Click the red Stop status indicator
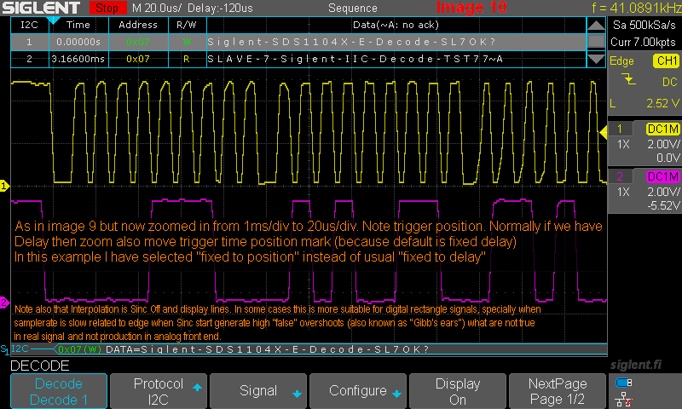The width and height of the screenshot is (682, 409). (x=107, y=8)
